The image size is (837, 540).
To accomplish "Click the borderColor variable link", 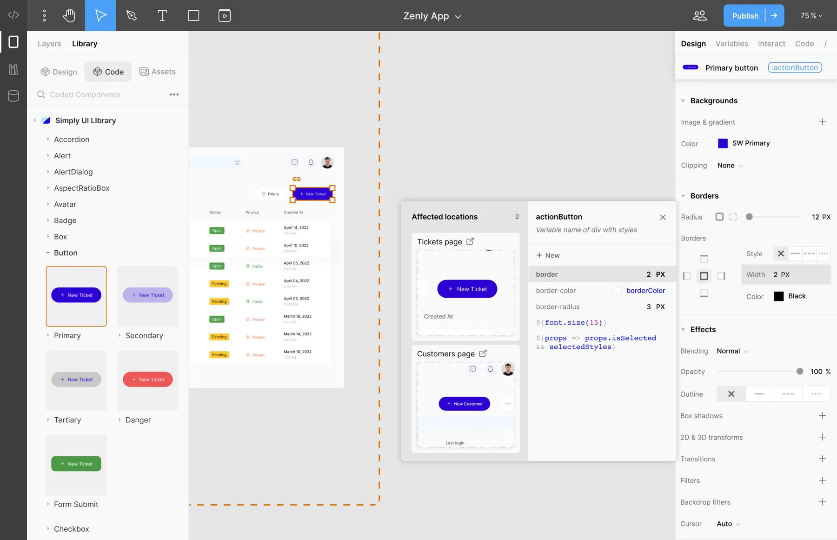I will pyautogui.click(x=645, y=290).
